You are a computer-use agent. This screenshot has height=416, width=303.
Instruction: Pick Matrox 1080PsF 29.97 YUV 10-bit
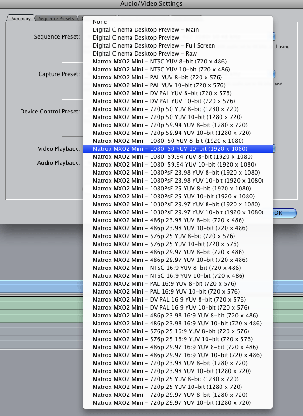[178, 212]
